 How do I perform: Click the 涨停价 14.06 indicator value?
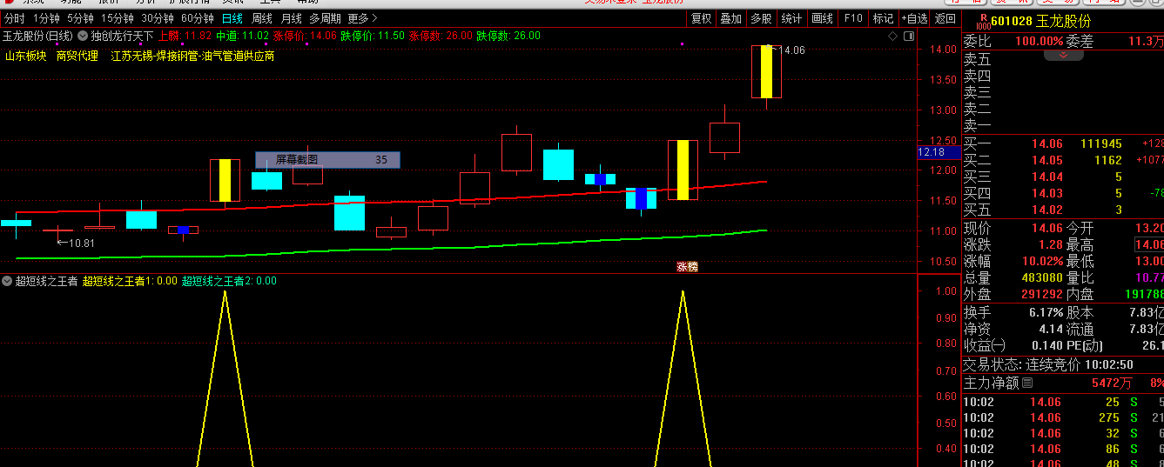coord(305,36)
